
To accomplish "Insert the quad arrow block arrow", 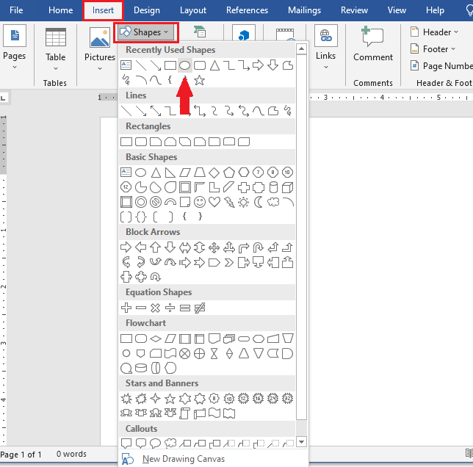I will point(214,247).
